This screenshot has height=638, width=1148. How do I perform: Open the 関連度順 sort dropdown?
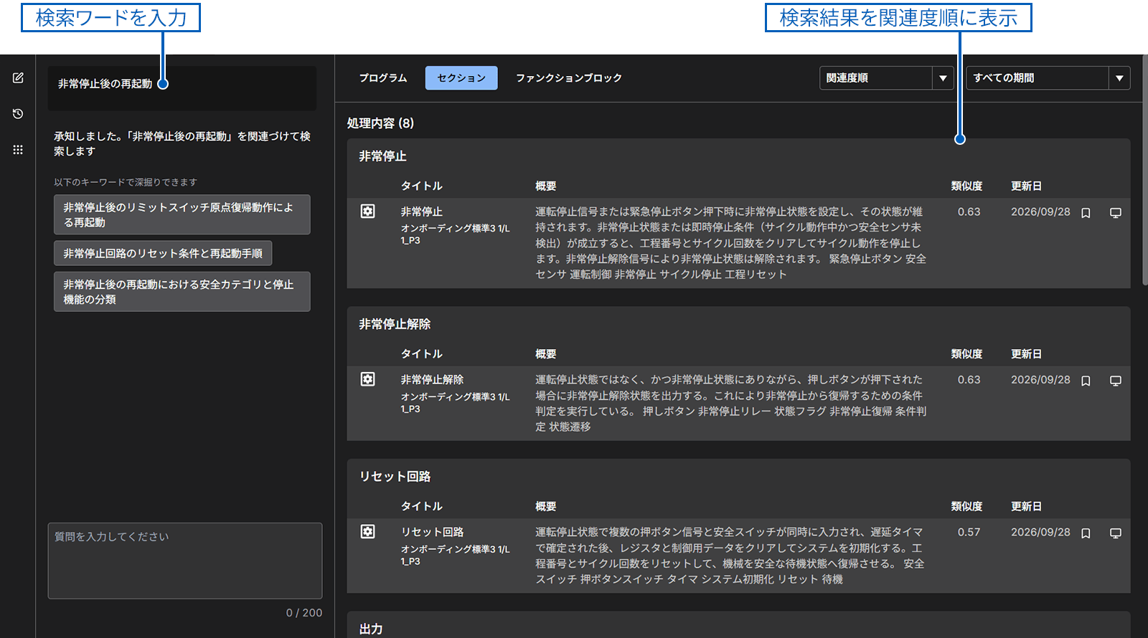click(x=886, y=78)
